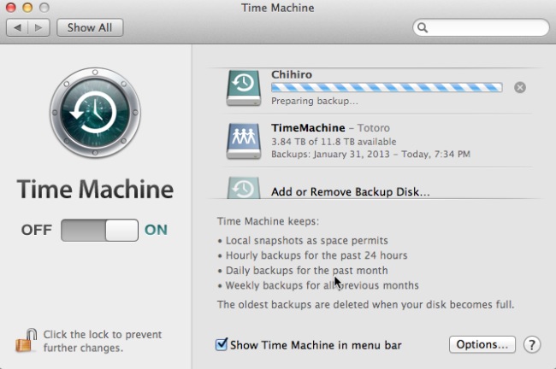Click 'The oldest backups are deleted' sentence
556x369 pixels.
click(365, 305)
